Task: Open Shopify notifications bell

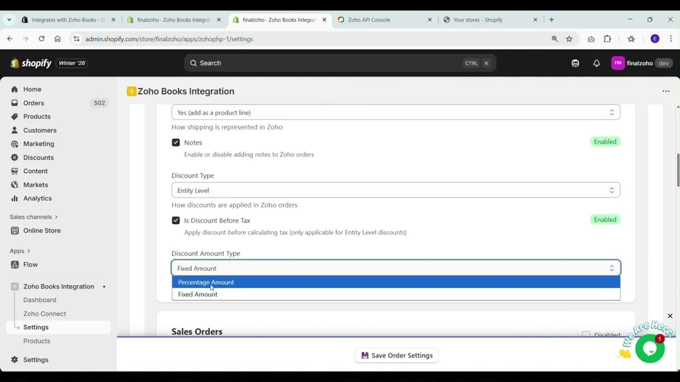Action: (x=597, y=63)
